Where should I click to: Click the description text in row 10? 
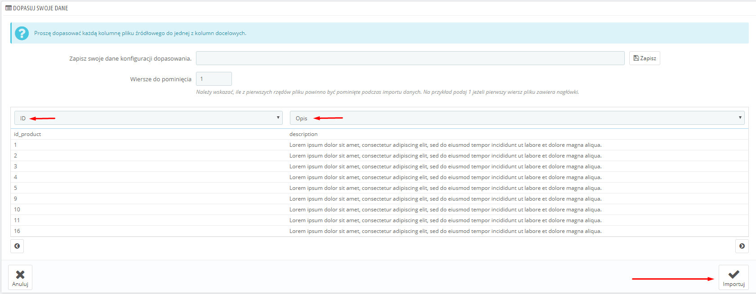pos(445,210)
